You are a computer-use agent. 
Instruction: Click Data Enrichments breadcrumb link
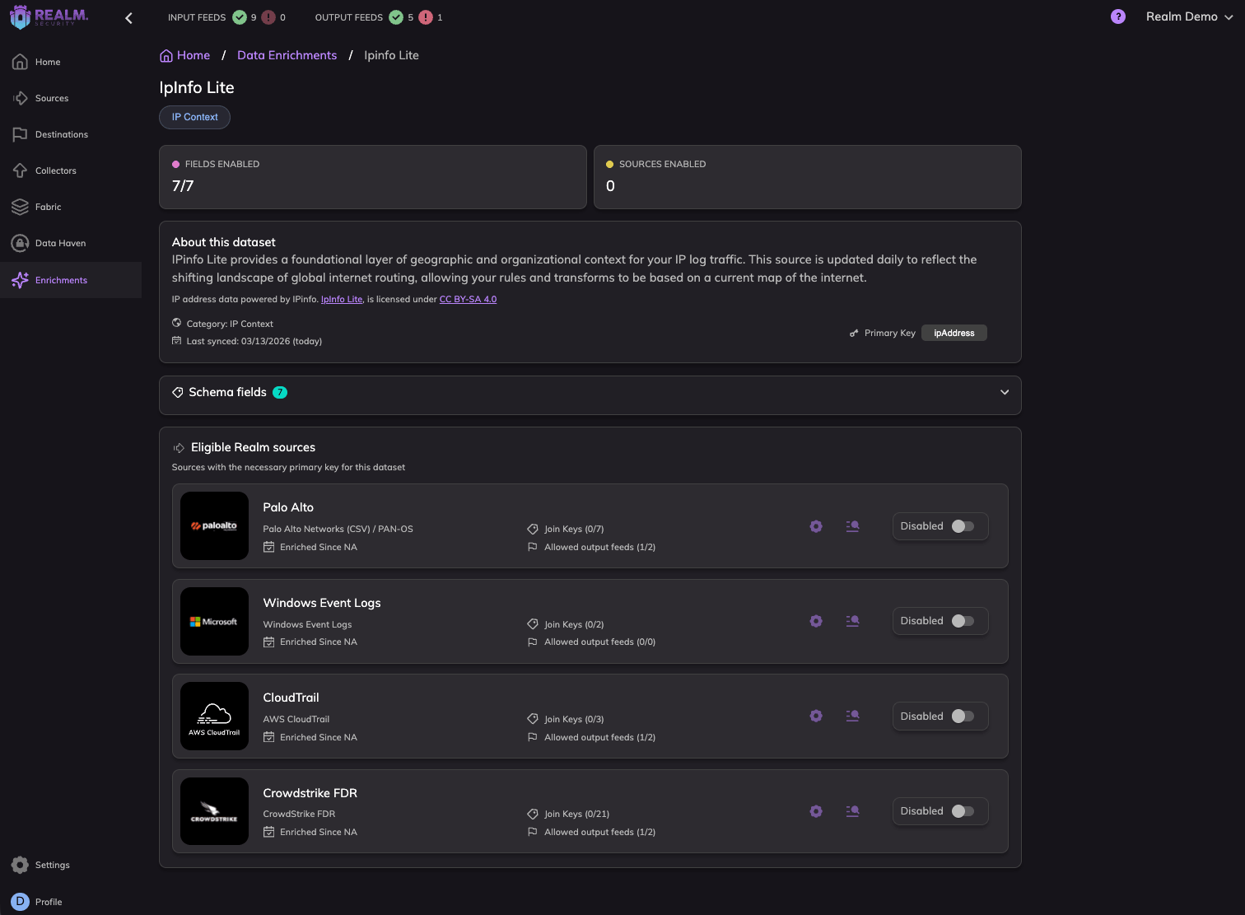click(x=287, y=55)
